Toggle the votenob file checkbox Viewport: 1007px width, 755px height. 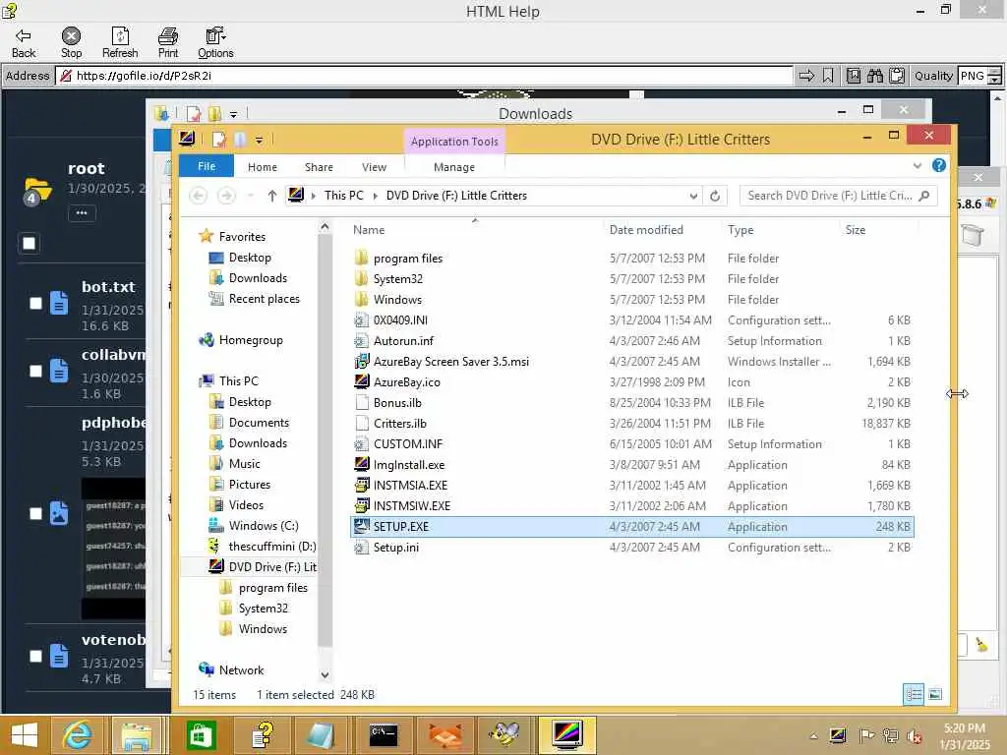[x=36, y=656]
